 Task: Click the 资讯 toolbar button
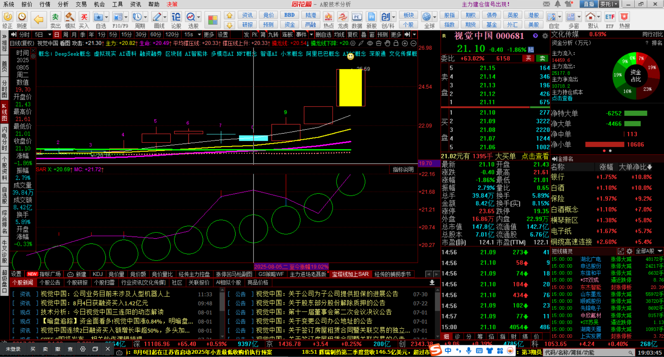coord(247,15)
